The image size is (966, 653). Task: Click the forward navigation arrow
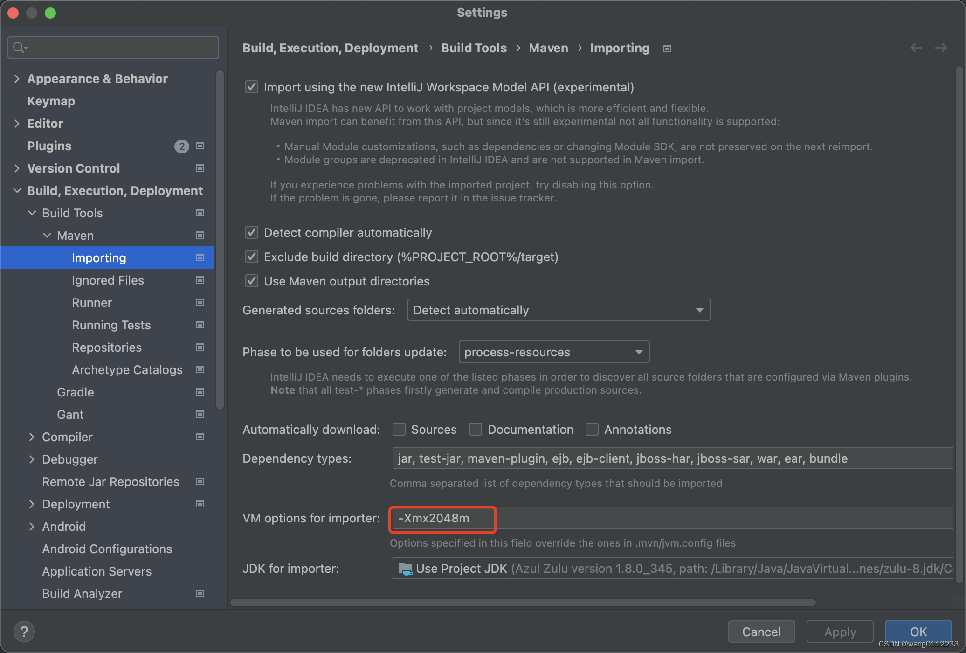point(941,48)
